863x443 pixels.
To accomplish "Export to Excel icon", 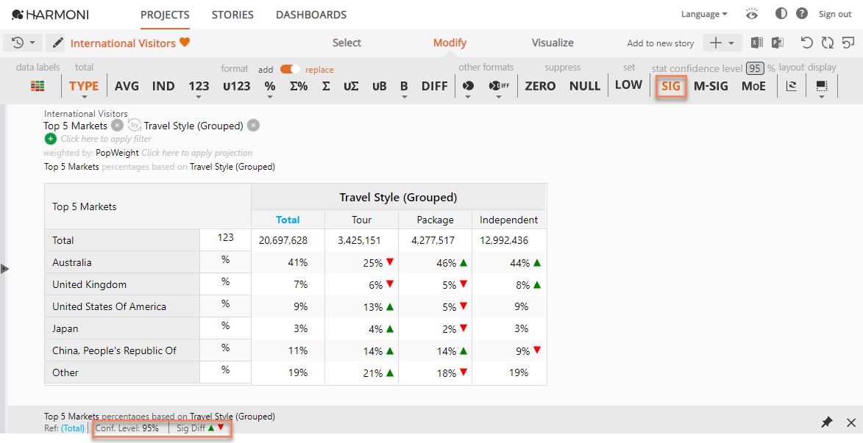I will click(756, 43).
